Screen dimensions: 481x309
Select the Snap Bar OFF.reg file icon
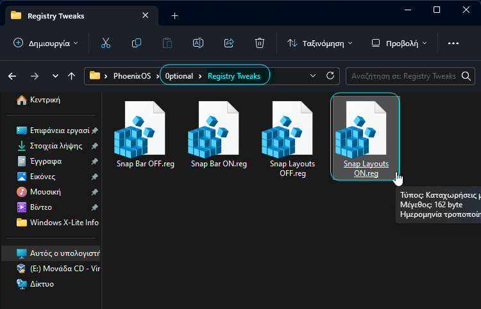tap(140, 129)
